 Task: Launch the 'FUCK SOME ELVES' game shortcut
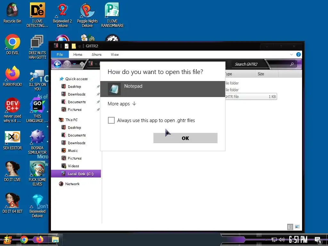pyautogui.click(x=37, y=173)
